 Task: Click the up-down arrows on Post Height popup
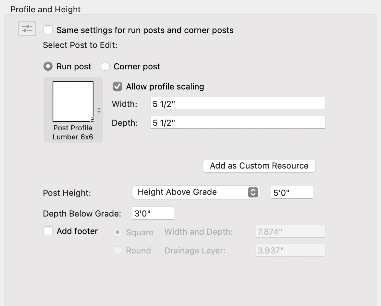pos(253,192)
